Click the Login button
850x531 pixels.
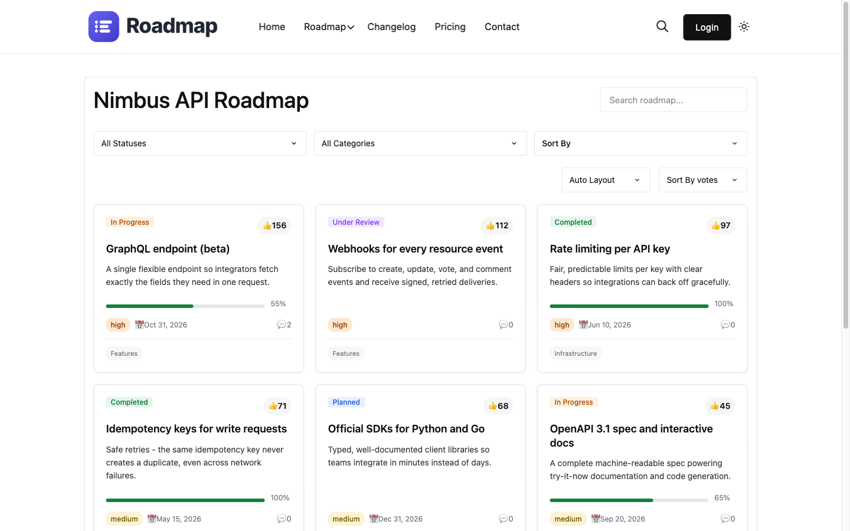pyautogui.click(x=707, y=27)
